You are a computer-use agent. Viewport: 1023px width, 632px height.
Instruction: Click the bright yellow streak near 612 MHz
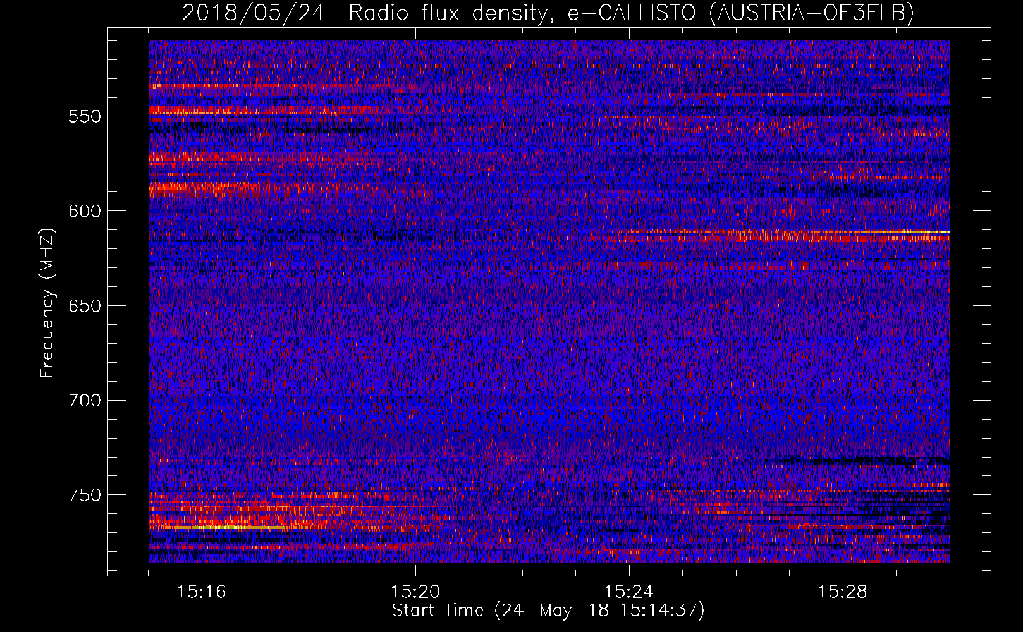898,232
